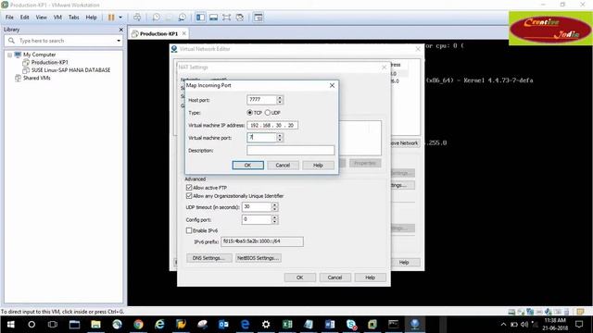This screenshot has width=593, height=333.
Task: Click the orange Suspend VM pause icon
Action: point(111,18)
